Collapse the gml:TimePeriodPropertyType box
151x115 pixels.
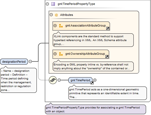[x=47, y=4]
